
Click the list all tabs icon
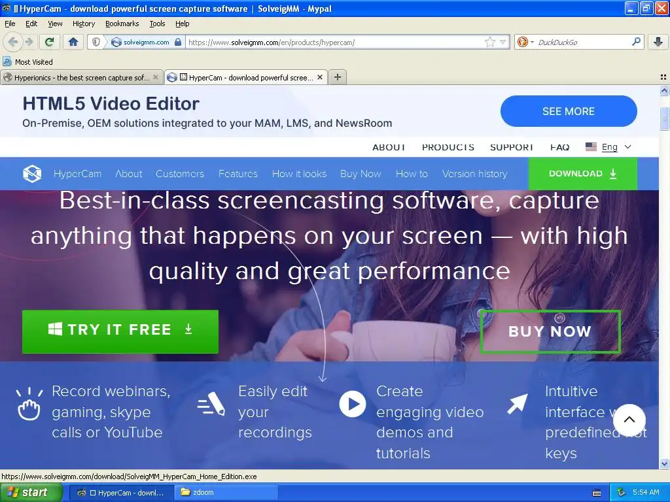(x=663, y=77)
